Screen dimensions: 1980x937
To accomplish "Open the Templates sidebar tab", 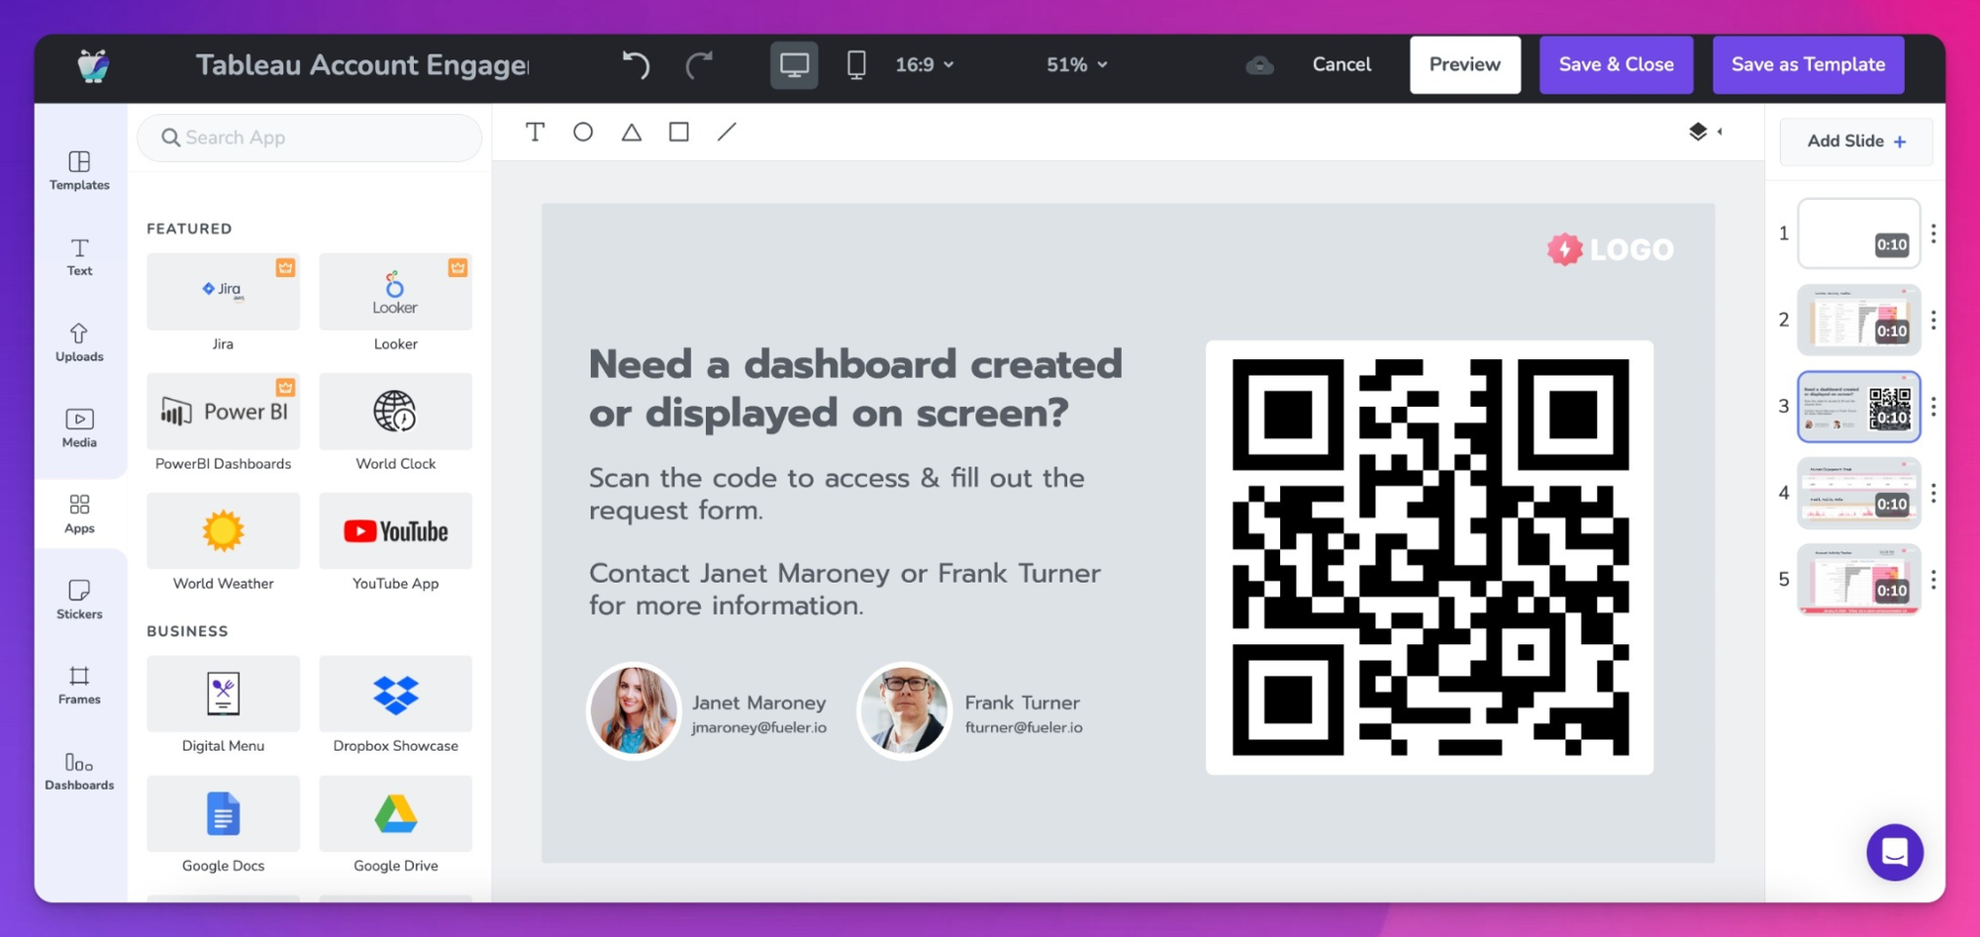I will pyautogui.click(x=79, y=170).
